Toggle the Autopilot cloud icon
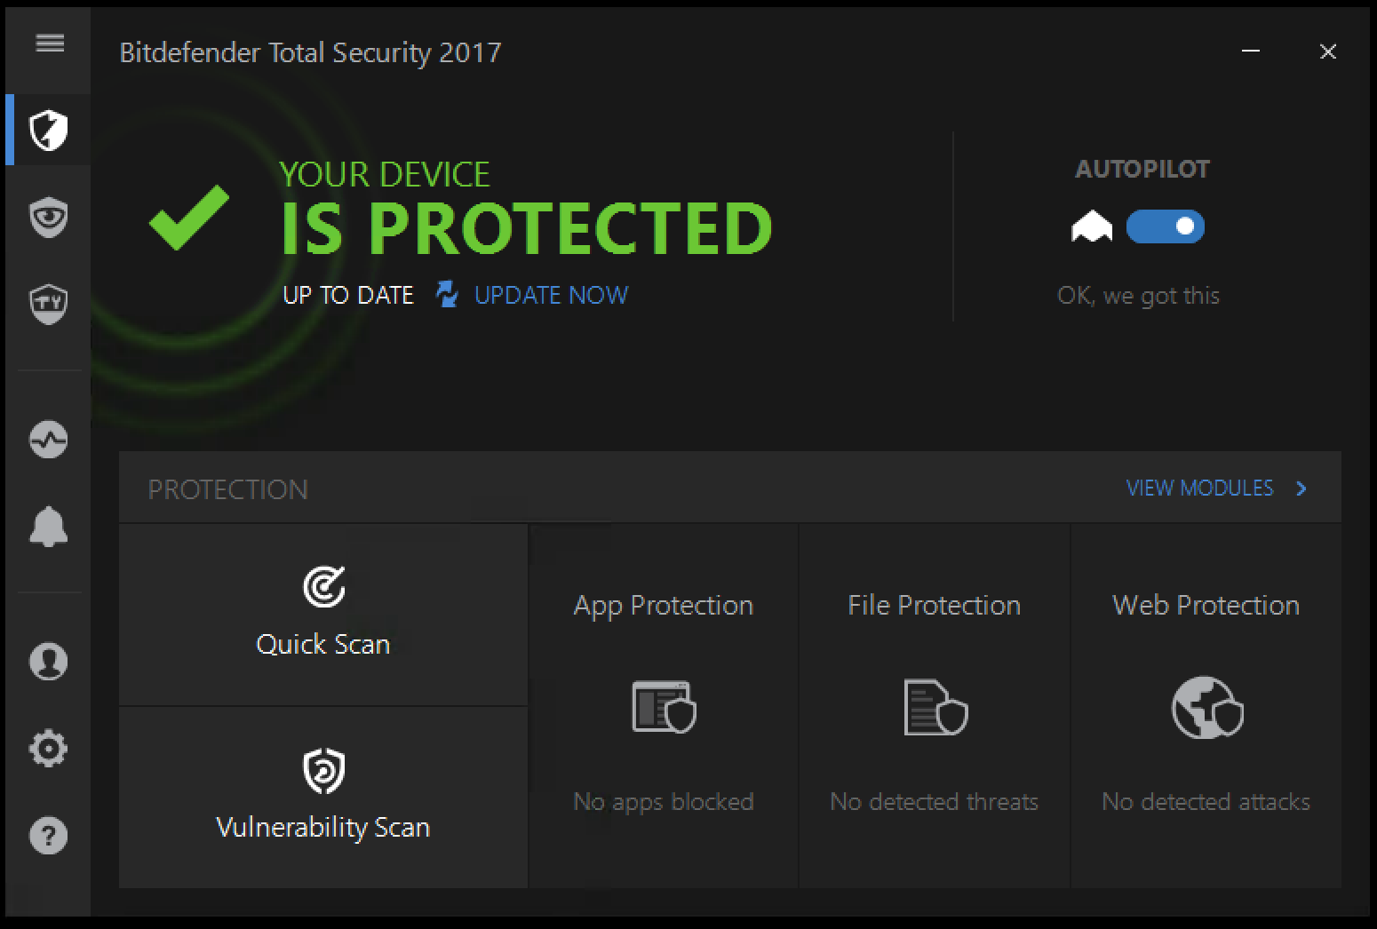This screenshot has width=1377, height=929. pos(1092,227)
